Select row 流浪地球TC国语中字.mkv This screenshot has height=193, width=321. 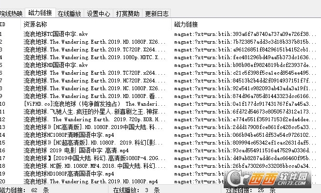(55, 34)
